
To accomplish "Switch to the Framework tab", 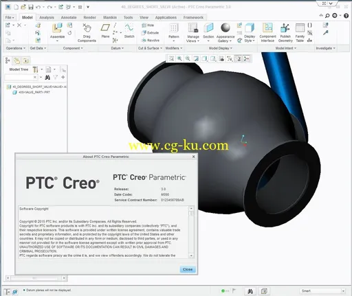I will click(x=193, y=17).
